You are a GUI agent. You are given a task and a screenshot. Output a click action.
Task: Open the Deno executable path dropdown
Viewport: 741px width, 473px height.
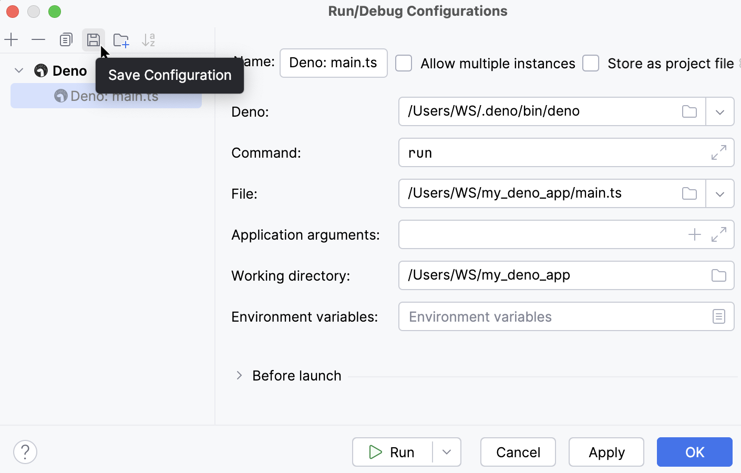(x=720, y=111)
